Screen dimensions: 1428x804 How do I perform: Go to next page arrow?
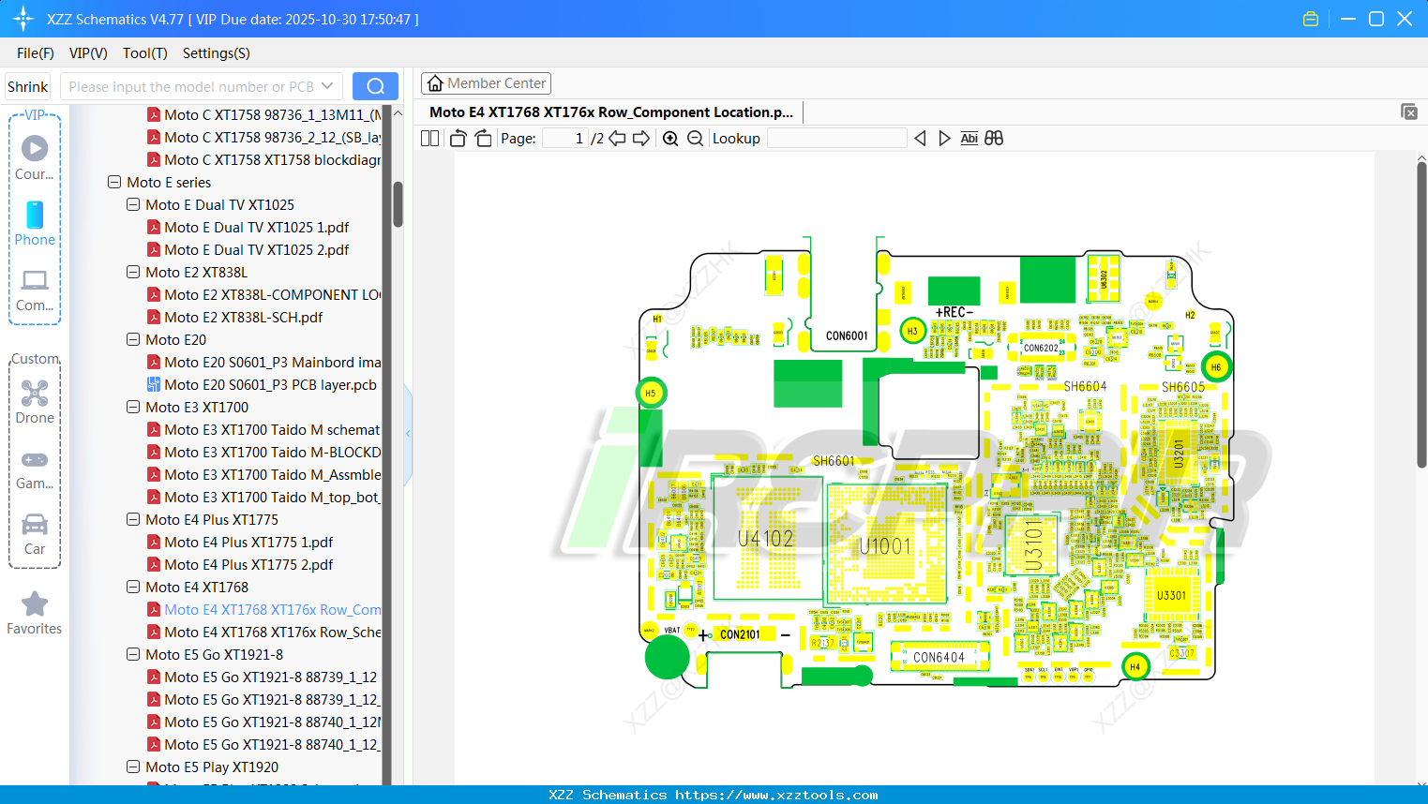641,139
